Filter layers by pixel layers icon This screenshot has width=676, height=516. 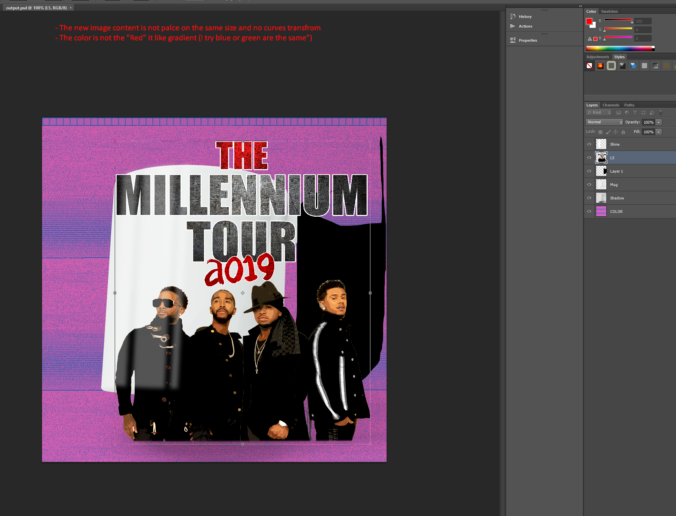coord(618,113)
